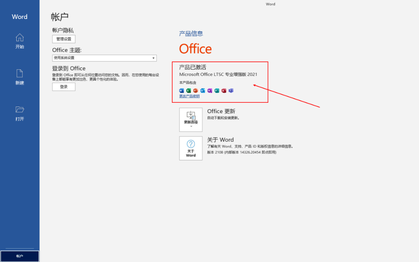Open the 更改产品密钥 link
Image resolution: width=419 pixels, height=262 pixels.
189,96
